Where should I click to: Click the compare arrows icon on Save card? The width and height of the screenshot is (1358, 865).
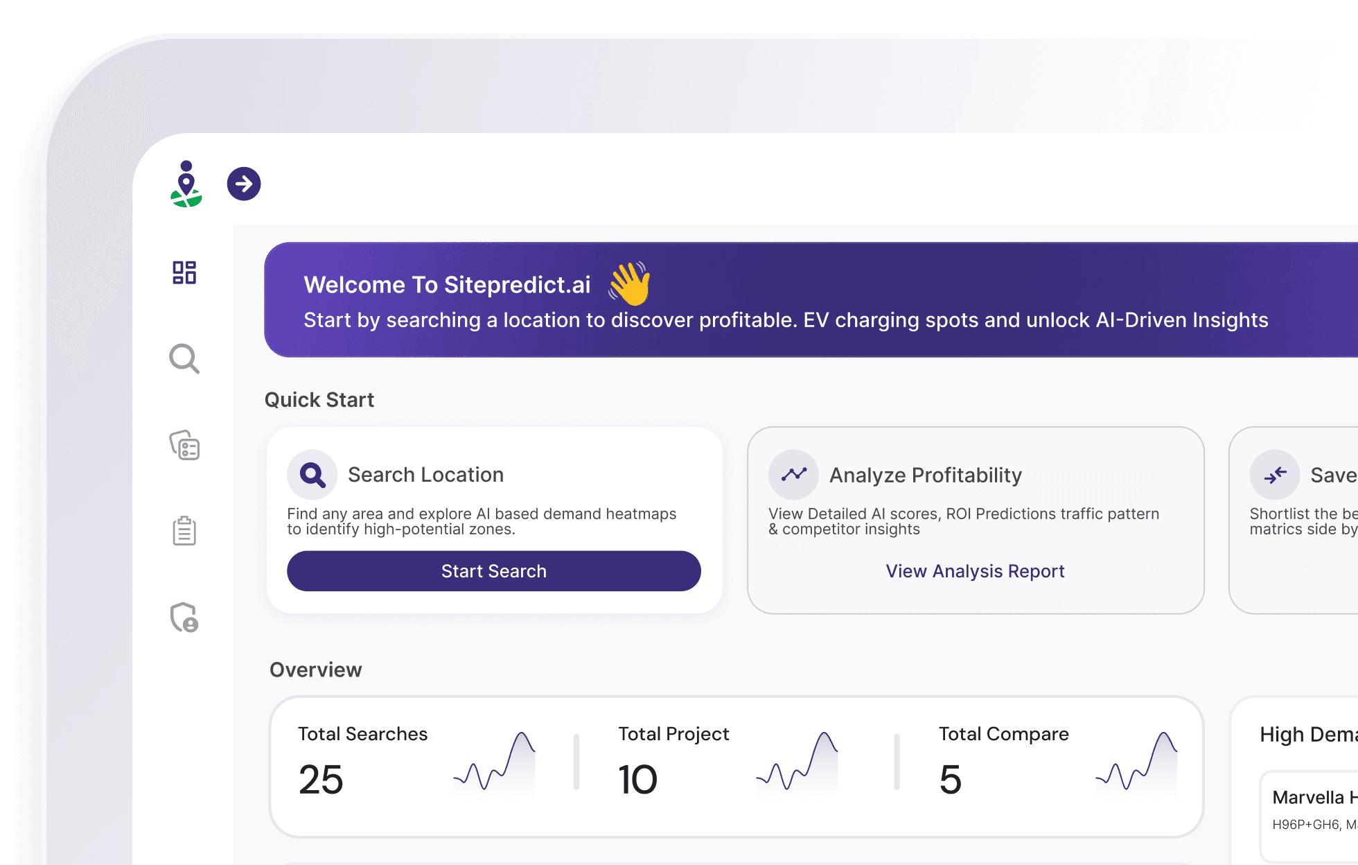click(1275, 475)
